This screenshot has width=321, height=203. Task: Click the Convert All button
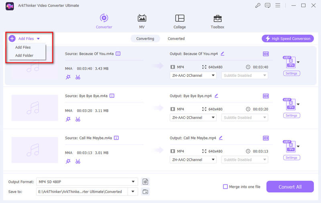click(290, 187)
